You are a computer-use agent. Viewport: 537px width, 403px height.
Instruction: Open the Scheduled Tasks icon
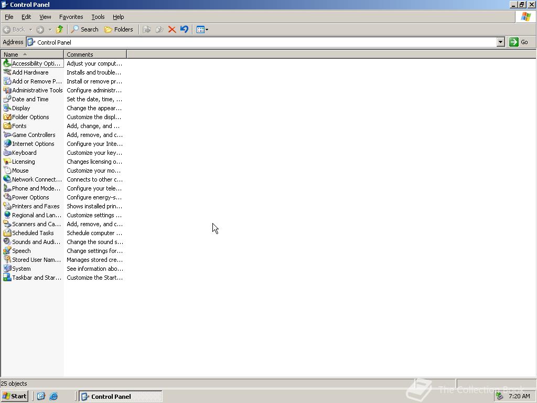[7, 232]
